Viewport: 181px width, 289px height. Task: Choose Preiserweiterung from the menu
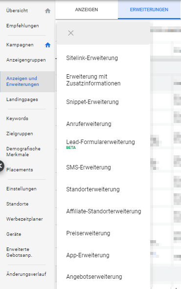(88, 233)
